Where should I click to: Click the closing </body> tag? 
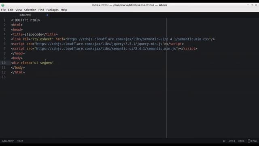(18, 68)
